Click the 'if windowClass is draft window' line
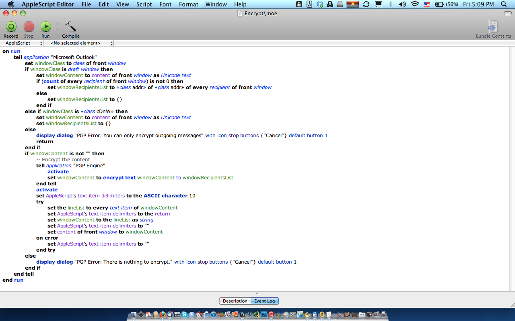 [69, 69]
